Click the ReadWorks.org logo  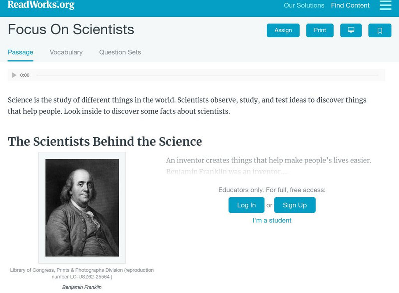tap(41, 5)
